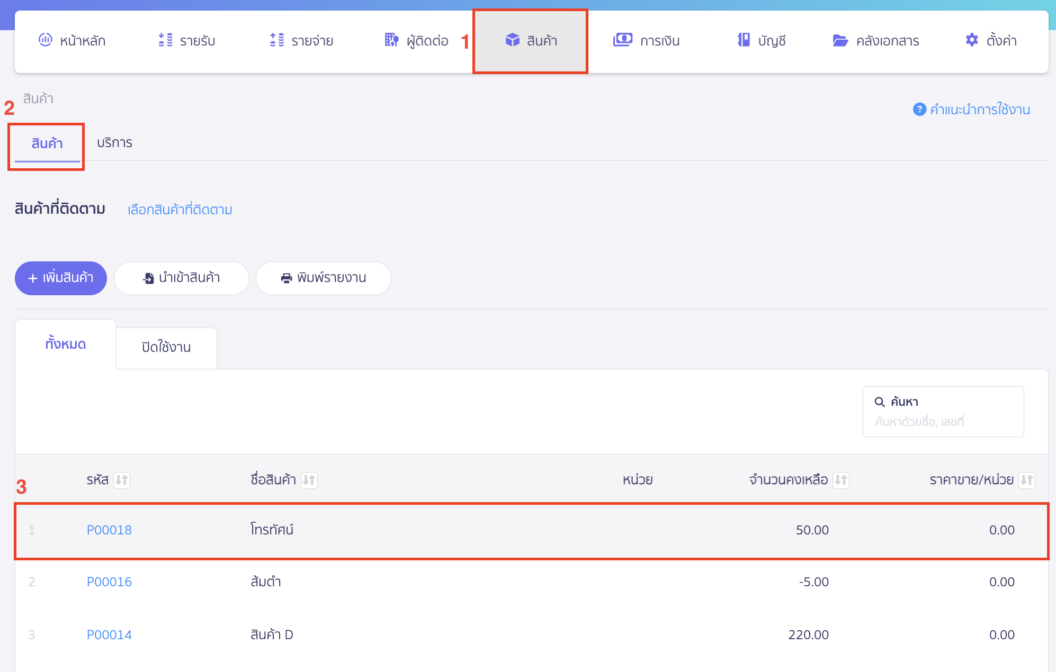The image size is (1056, 672).
Task: Open คลังเอกสาร folder icon
Action: (840, 40)
